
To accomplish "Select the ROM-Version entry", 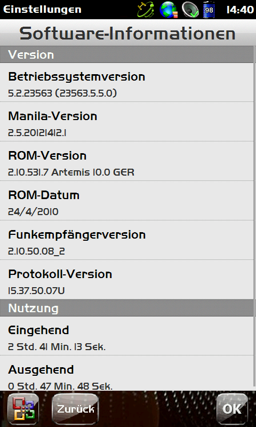I will pos(127,161).
